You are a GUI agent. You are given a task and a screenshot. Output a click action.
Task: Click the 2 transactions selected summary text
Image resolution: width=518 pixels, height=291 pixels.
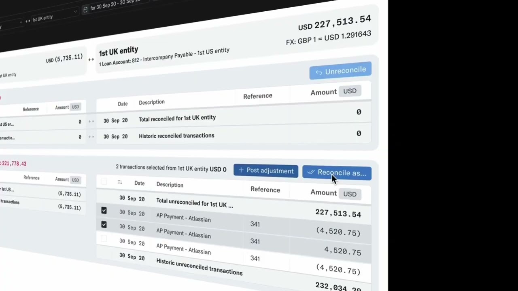point(171,168)
